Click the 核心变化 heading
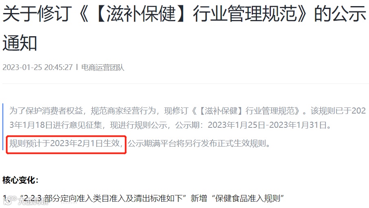This screenshot has height=208, width=369. pos(20,180)
